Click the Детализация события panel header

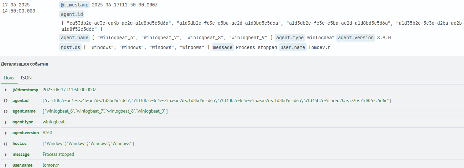[24, 64]
